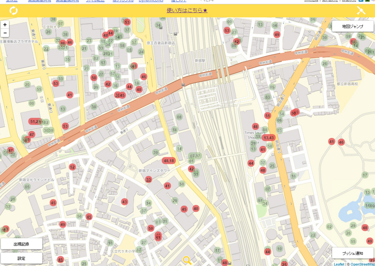Zoom in with the plus button
Screen dimensions: 375x266
tap(5, 24)
